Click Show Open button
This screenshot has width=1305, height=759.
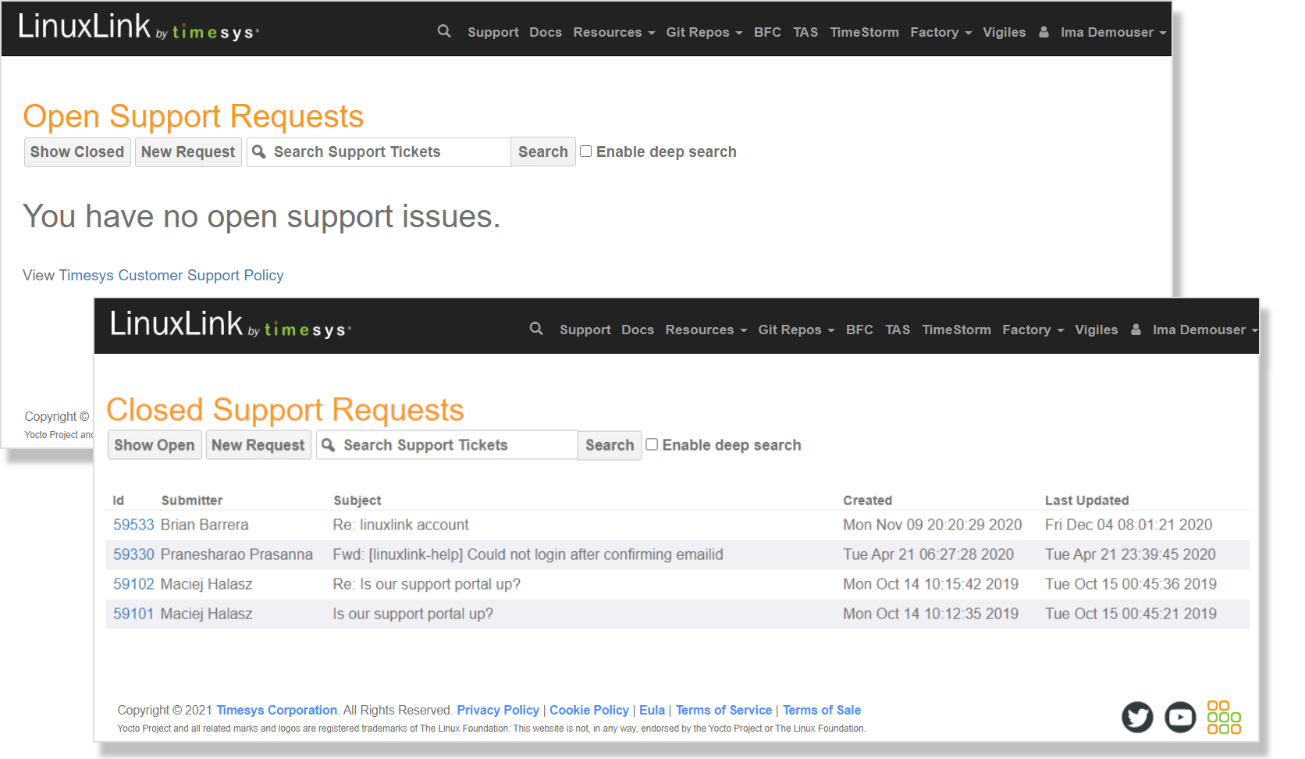coord(155,445)
